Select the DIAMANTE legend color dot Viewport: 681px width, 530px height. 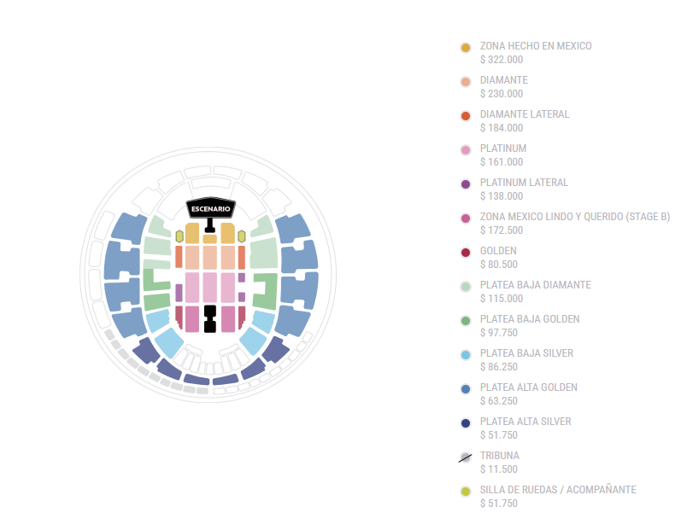point(466,82)
